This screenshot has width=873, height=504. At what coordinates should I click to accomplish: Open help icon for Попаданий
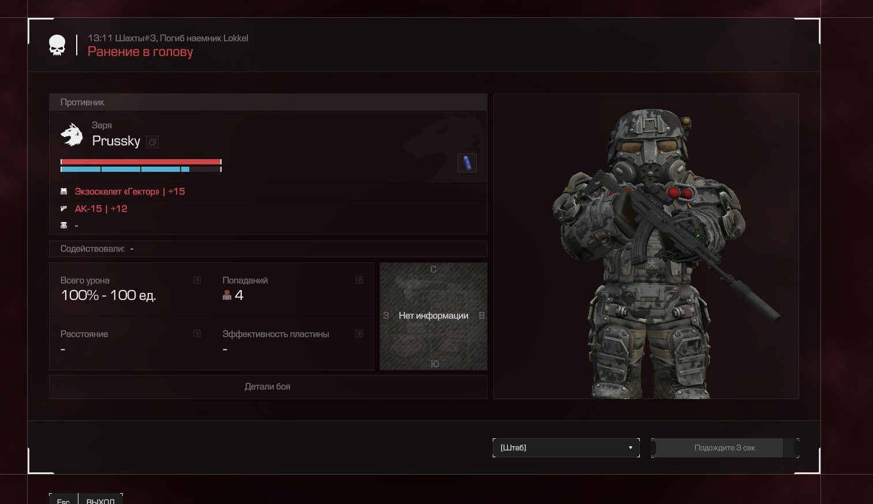[359, 280]
